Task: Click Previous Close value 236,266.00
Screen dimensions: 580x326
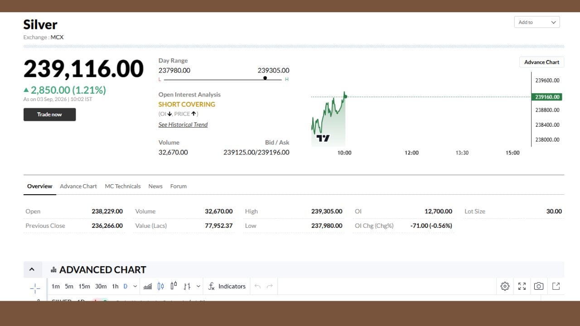Action: [x=107, y=225]
